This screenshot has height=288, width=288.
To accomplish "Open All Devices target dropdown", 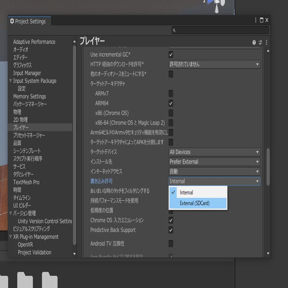I will pos(214,152).
